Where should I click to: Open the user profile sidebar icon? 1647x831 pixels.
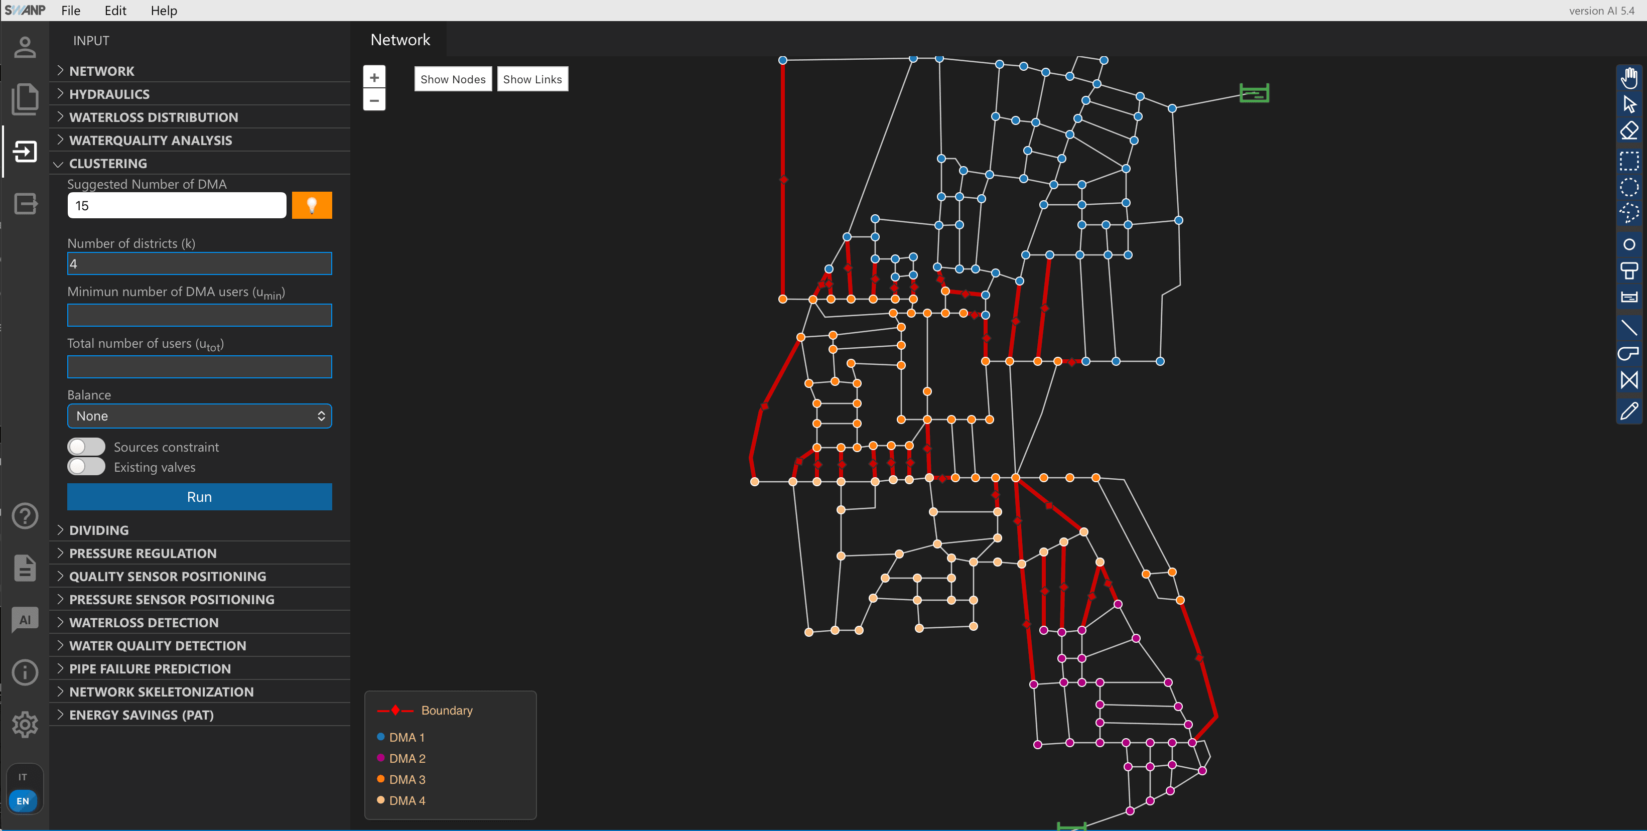(25, 47)
